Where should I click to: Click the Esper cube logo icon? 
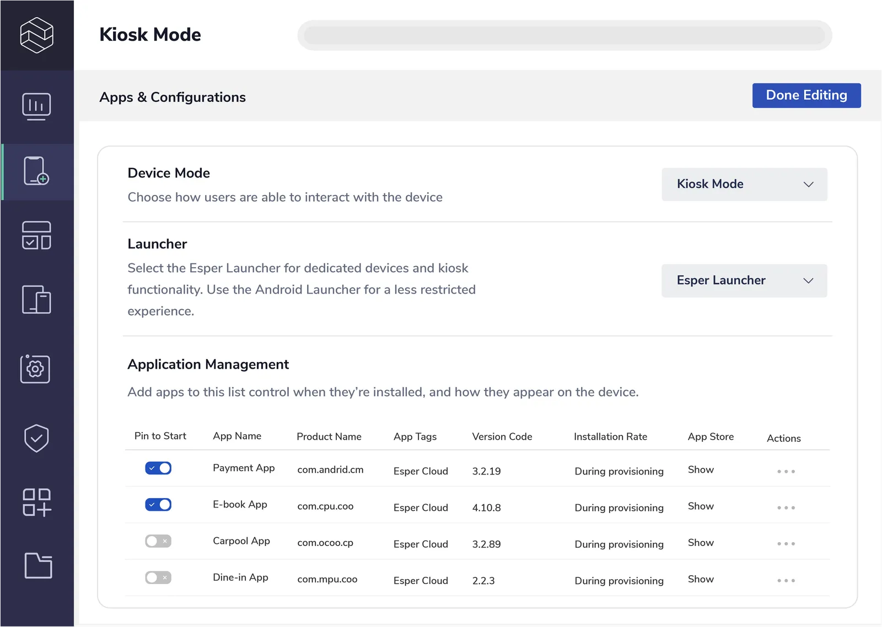pos(36,35)
